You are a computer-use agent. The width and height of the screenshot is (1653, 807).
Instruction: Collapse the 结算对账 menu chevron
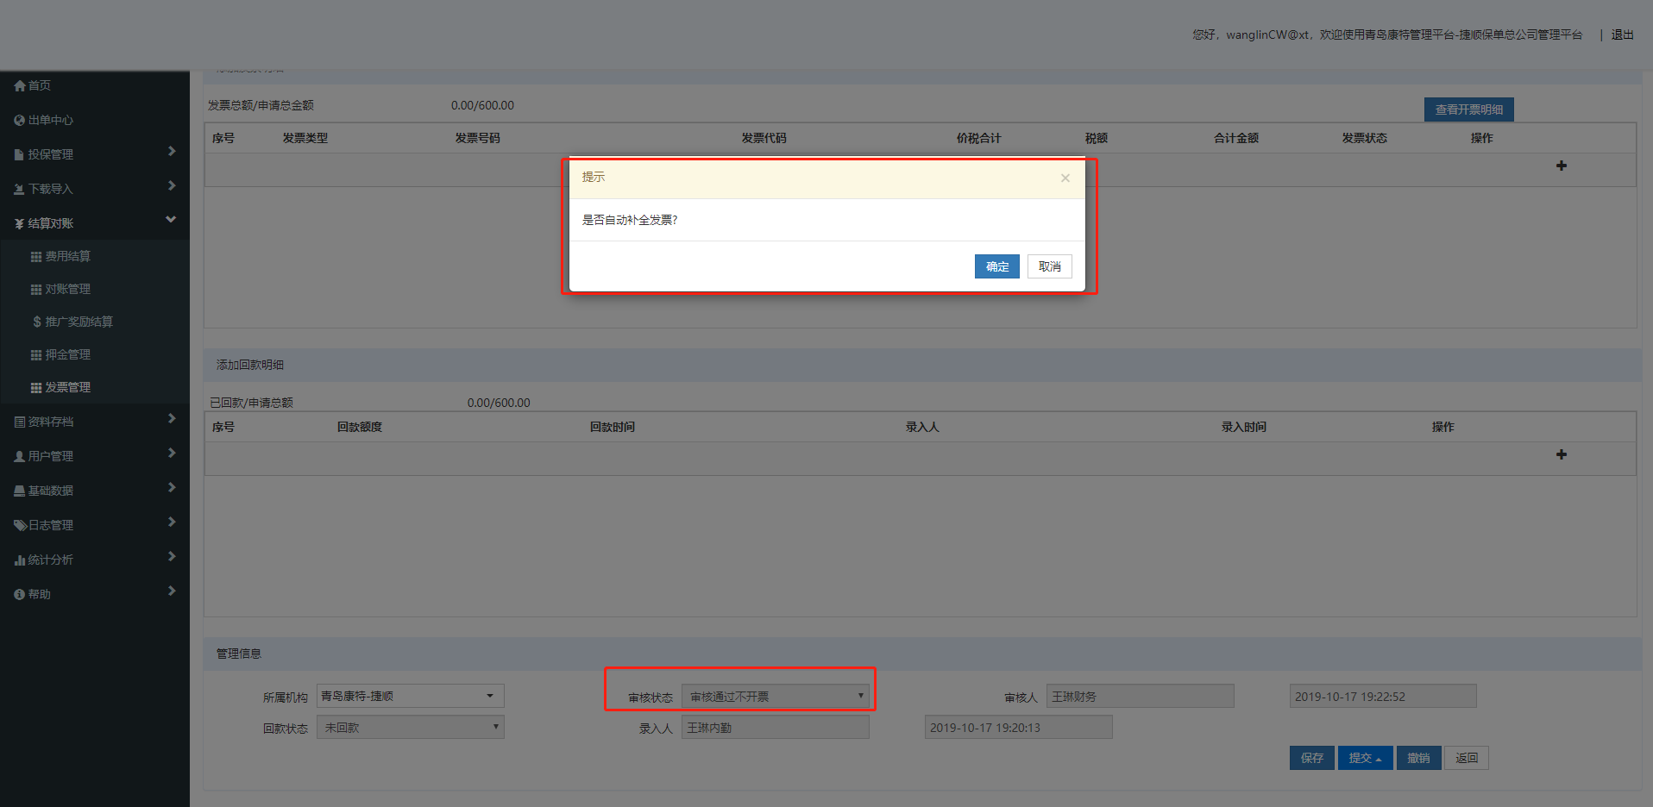coord(171,219)
